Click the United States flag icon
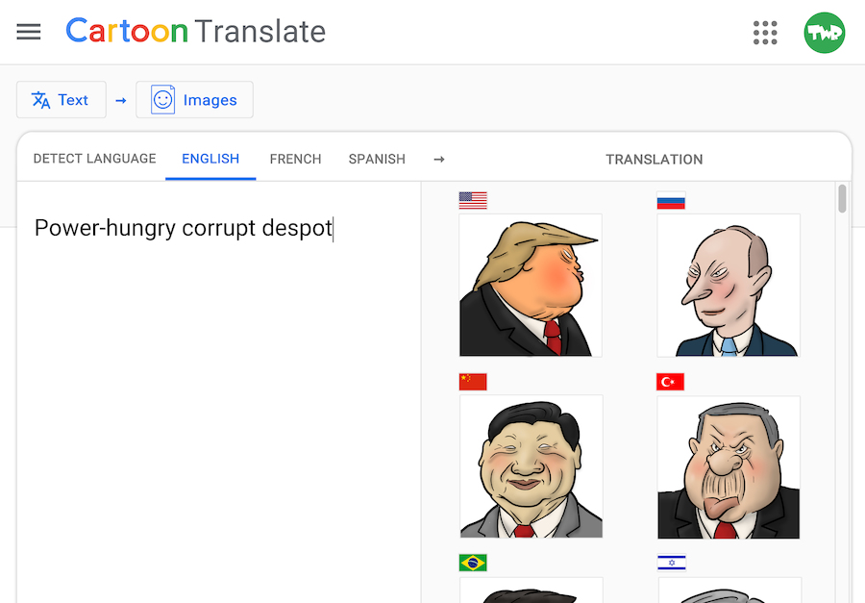865x603 pixels. (x=473, y=200)
